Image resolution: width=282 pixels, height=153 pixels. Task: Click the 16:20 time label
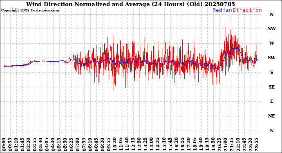click(176, 144)
